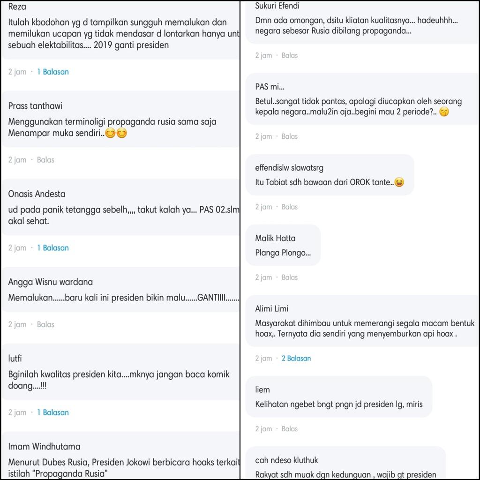The image size is (480, 480).
Task: Show the 1 Balasan under lutfi's comment
Action: (x=53, y=412)
